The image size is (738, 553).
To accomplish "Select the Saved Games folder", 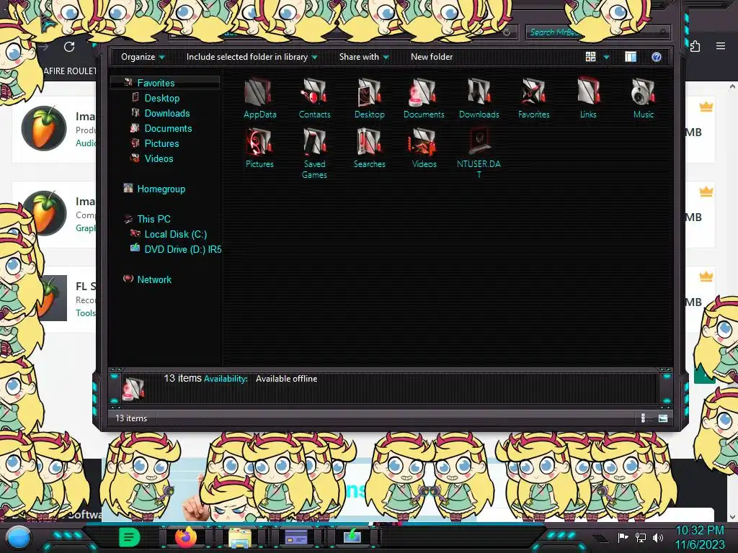I will 314,153.
